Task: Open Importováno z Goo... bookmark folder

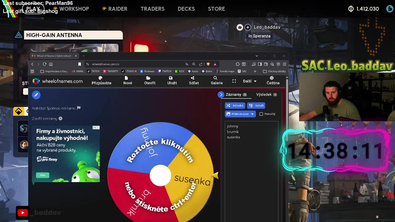Action: (54, 71)
